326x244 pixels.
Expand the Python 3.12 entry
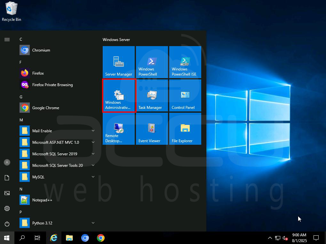click(93, 223)
